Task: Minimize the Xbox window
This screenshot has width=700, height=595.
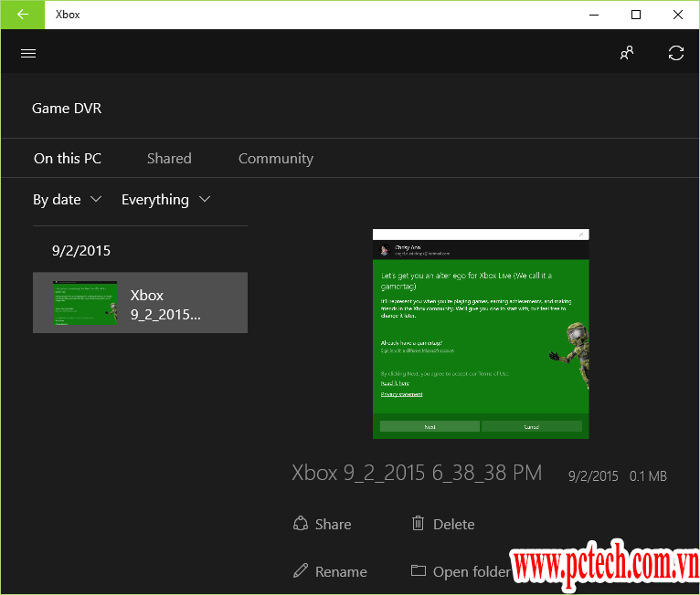Action: 594,15
